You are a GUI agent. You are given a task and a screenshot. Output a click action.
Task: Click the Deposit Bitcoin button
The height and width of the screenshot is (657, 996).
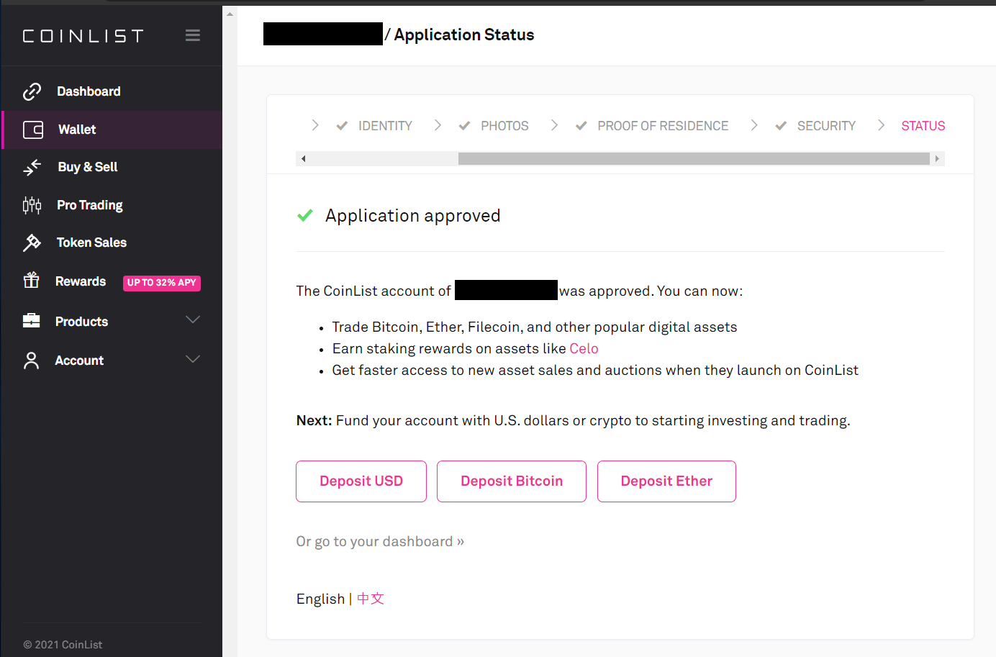tap(512, 481)
